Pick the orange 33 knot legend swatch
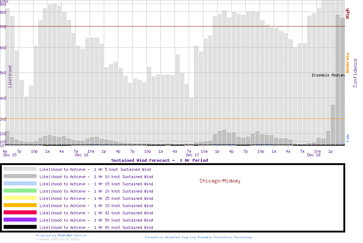The width and height of the screenshot is (363, 243). (x=20, y=205)
